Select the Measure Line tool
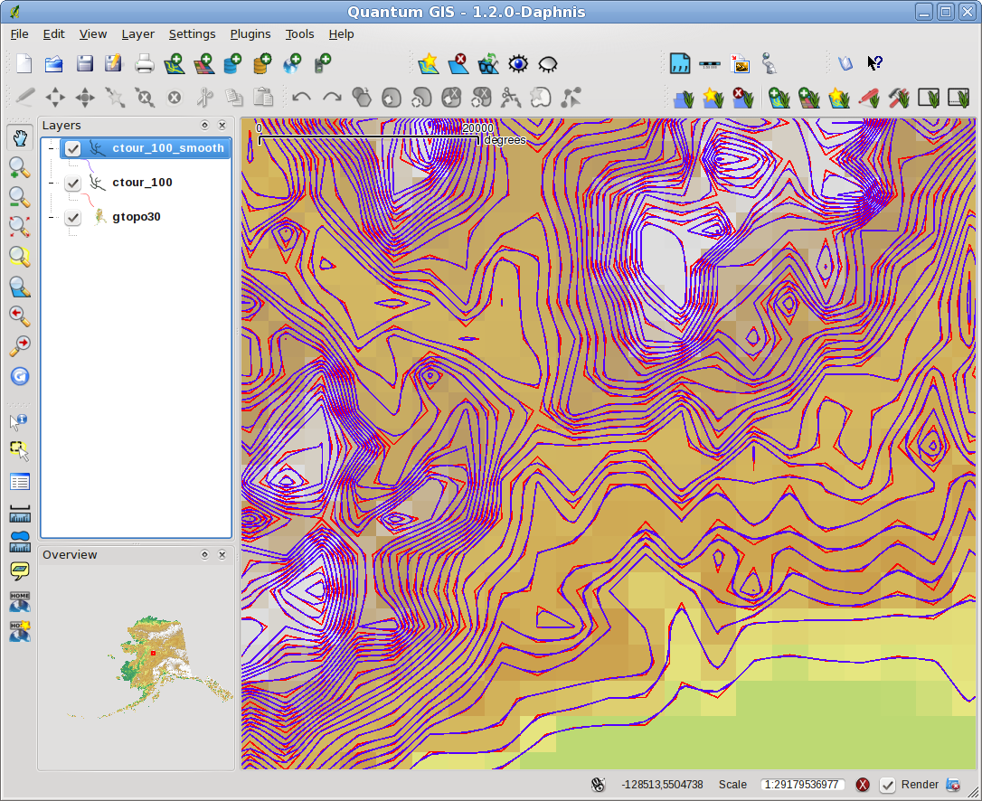The width and height of the screenshot is (982, 801). [19, 513]
